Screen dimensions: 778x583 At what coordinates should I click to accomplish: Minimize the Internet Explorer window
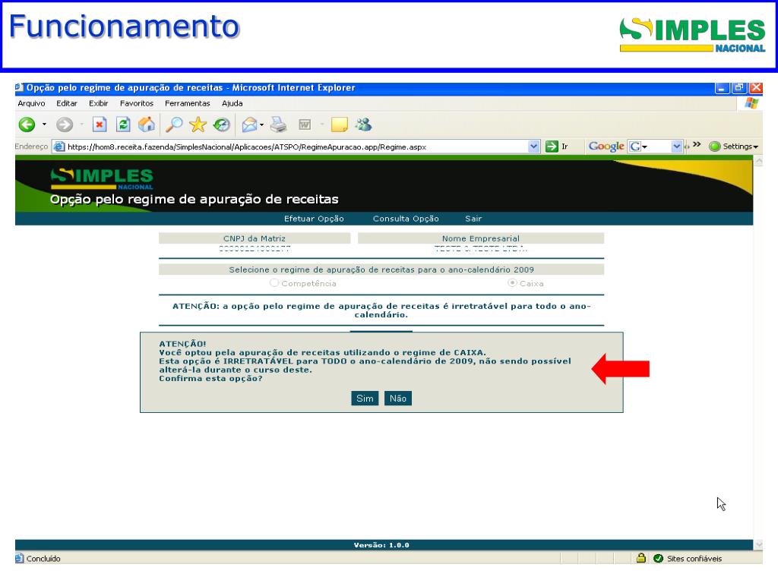[x=722, y=88]
